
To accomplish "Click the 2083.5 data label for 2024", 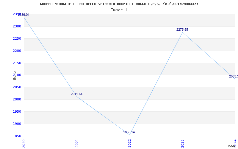I will click(234, 77).
